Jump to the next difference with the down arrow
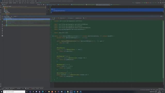Image resolution: width=165 pixels, height=93 pixels. click(x=53, y=18)
